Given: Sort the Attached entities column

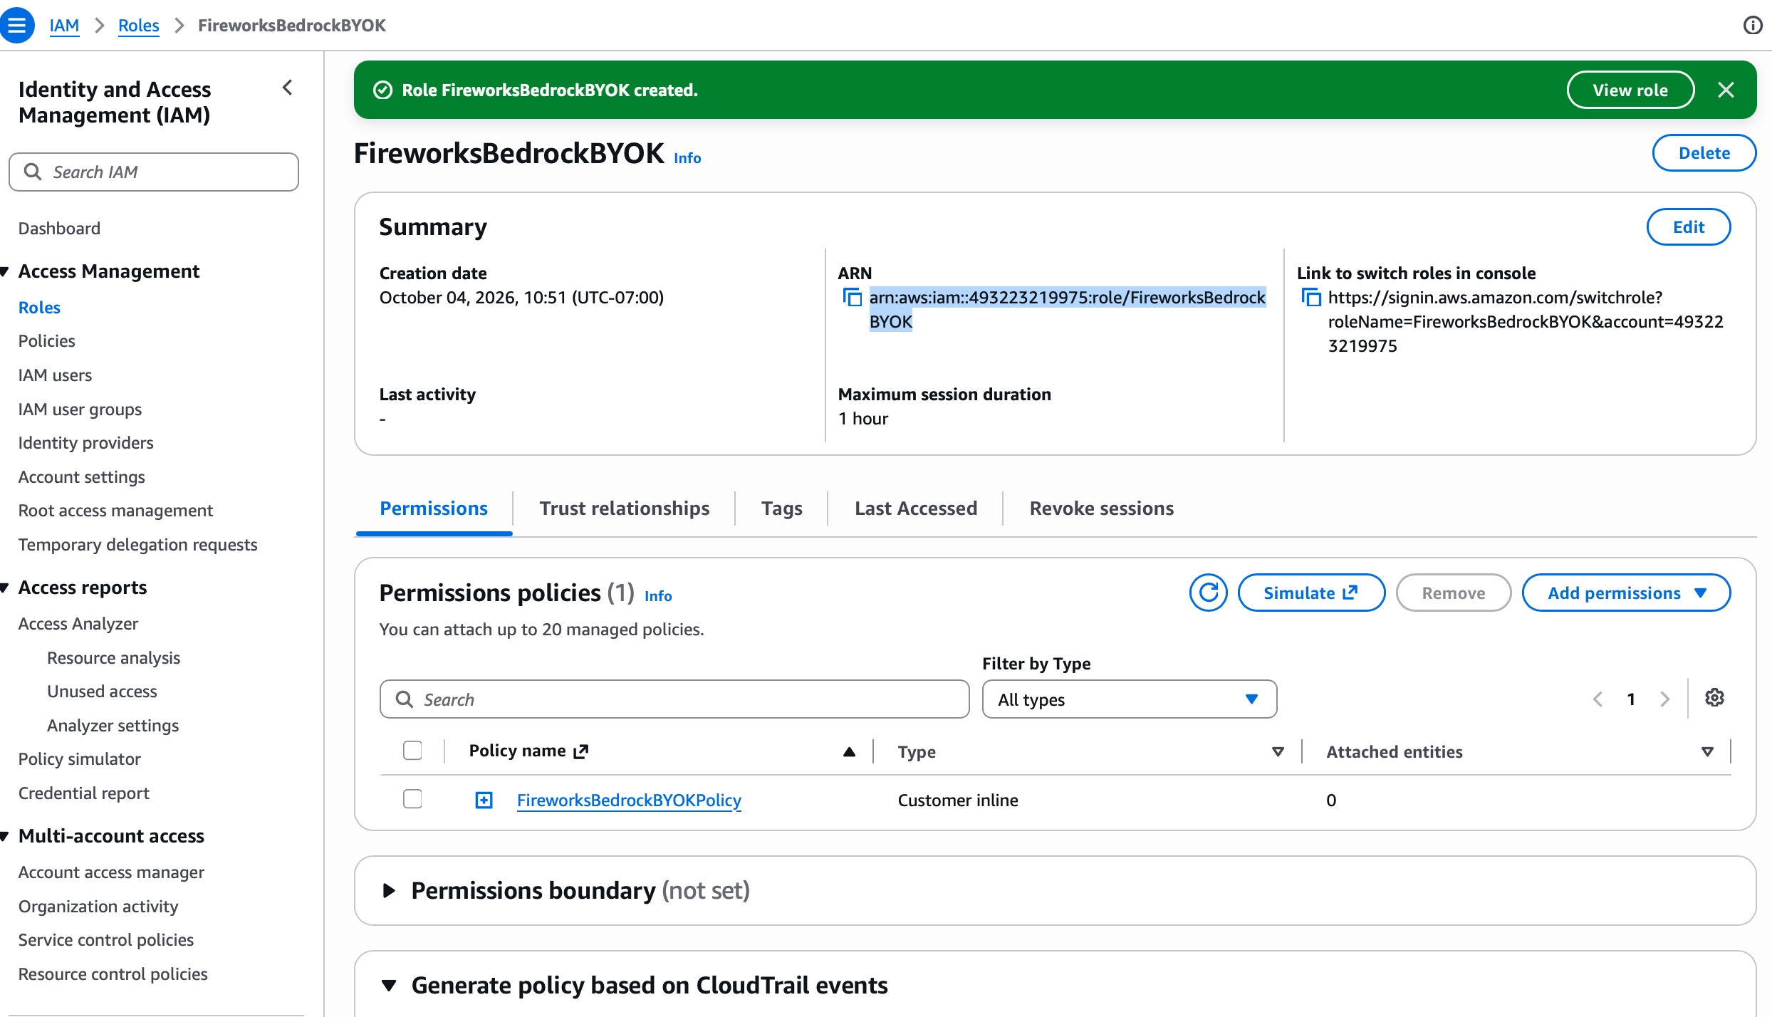Looking at the screenshot, I should click(1707, 751).
